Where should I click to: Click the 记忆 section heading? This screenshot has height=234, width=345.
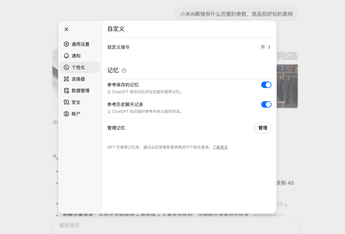coord(113,70)
